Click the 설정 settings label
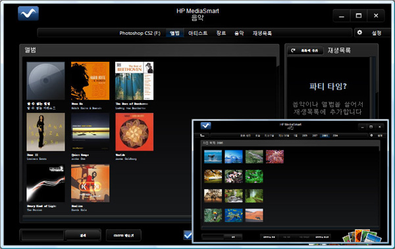Image resolution: width=395 pixels, height=249 pixels. tap(377, 33)
